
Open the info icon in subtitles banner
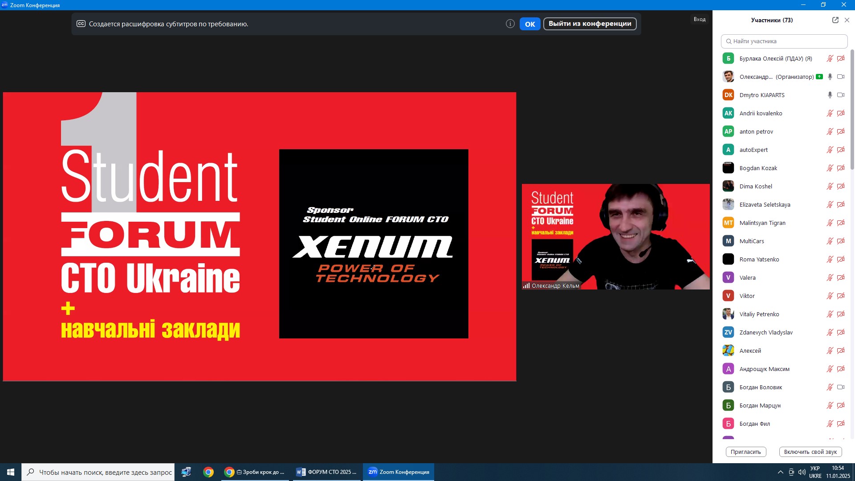[510, 24]
